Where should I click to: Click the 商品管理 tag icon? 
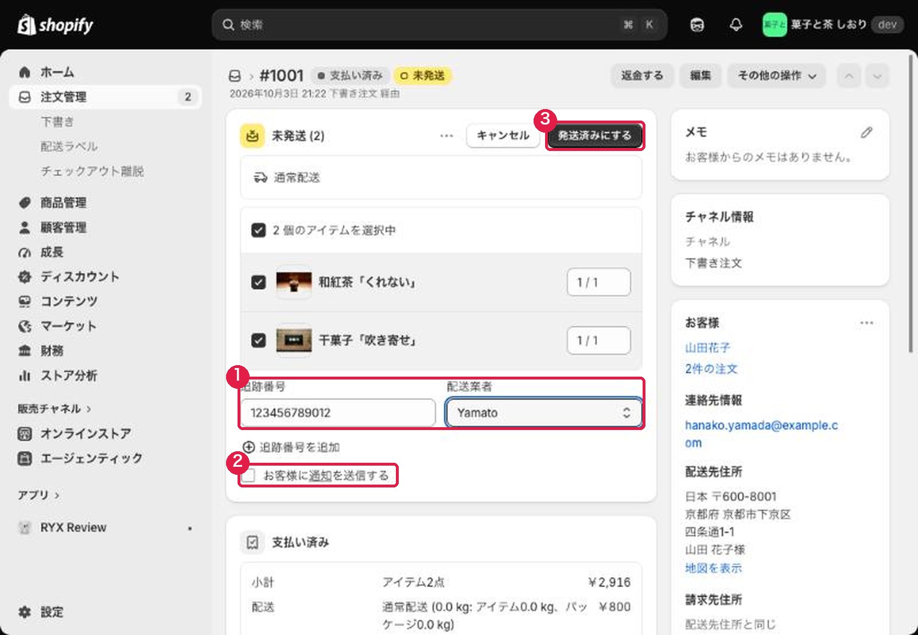pos(25,203)
